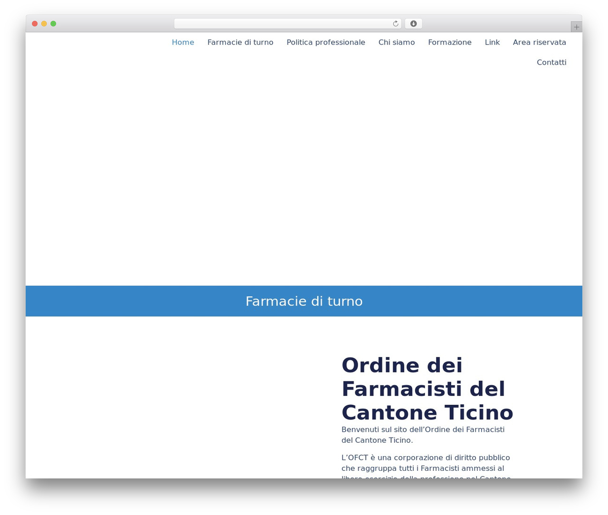The image size is (608, 515).
Task: Select the heading Ordine dei Farmacisti del Cantone Ticino
Action: [427, 389]
